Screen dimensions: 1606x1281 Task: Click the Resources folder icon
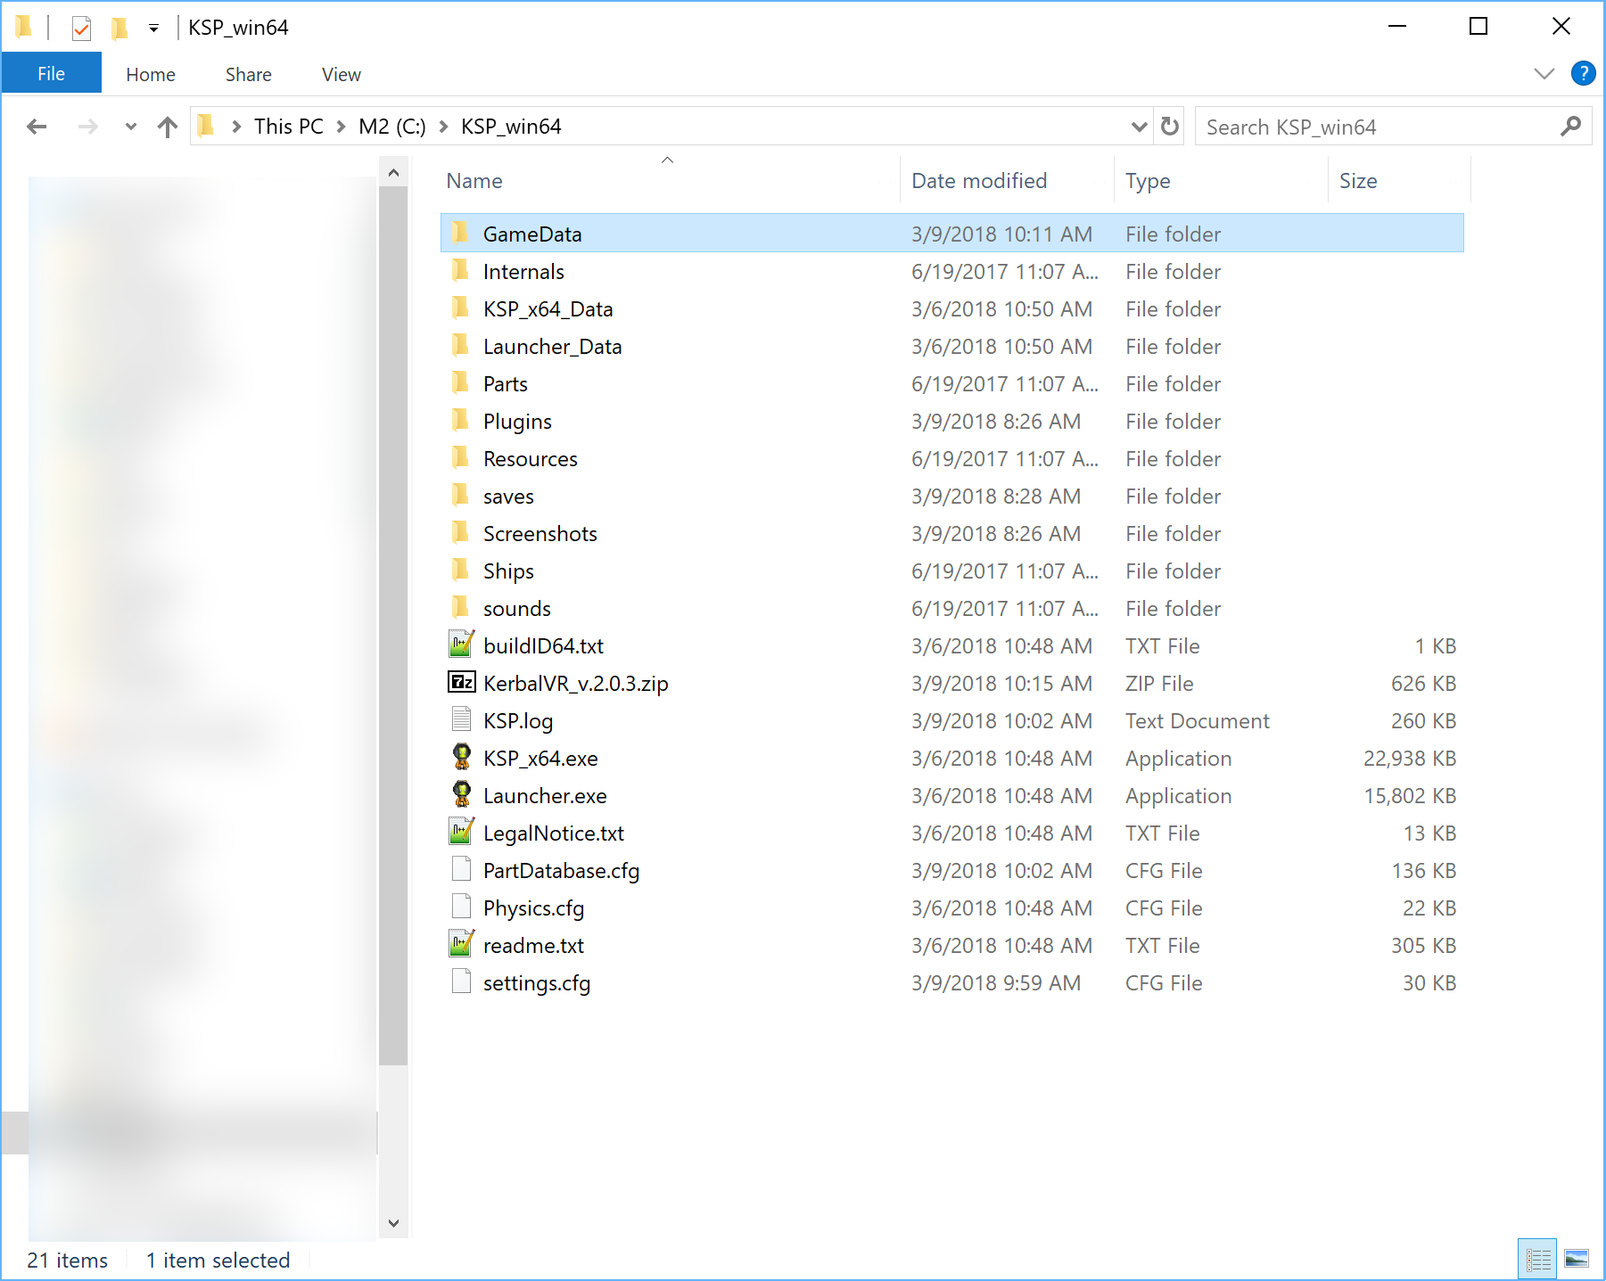[461, 457]
